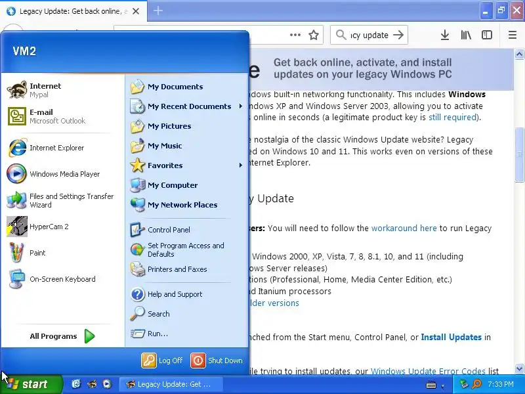Click page scrollbar up arrow
The image size is (525, 394).
click(519, 54)
